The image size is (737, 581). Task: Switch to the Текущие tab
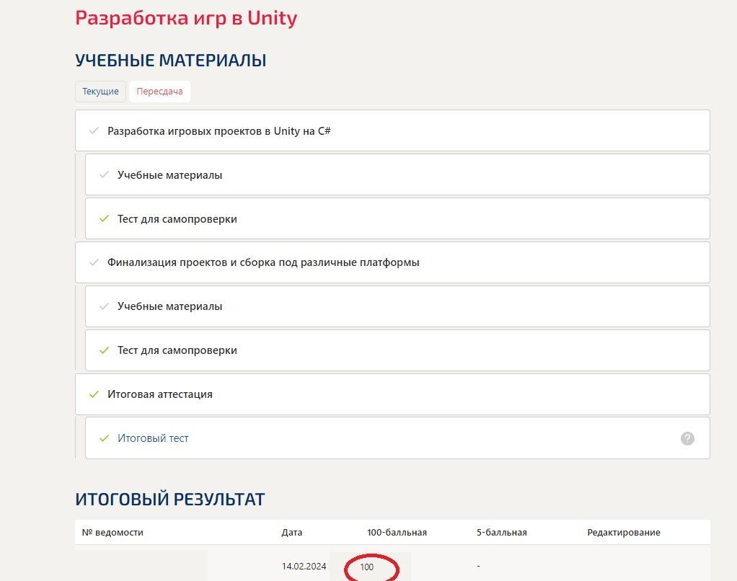100,91
